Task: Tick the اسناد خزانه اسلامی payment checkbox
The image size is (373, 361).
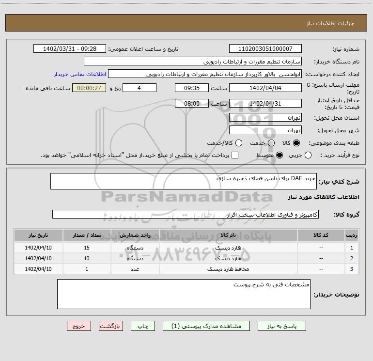Action: [235, 155]
